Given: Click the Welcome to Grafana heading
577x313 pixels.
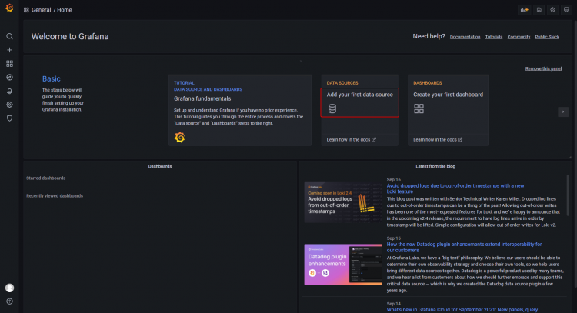Looking at the screenshot, I should pyautogui.click(x=70, y=36).
